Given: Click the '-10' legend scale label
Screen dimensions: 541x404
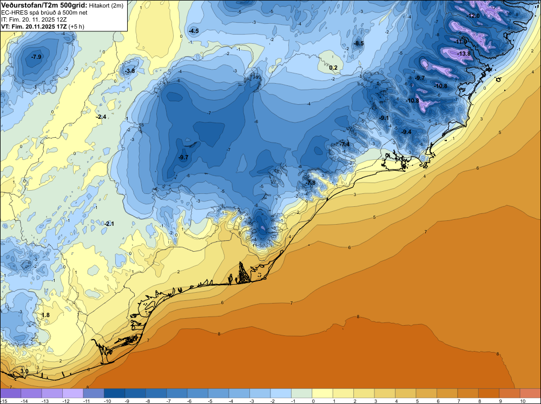Looking at the screenshot, I should 107,401.
